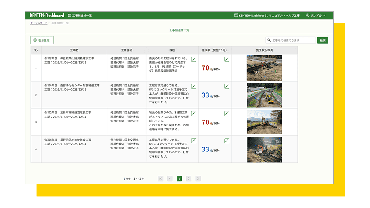Screen dimensions: 370x208
Task: Click the search field for construction name
Action: click(x=291, y=40)
